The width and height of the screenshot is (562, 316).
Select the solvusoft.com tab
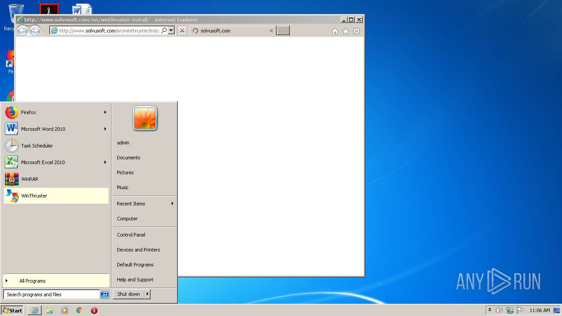(233, 31)
